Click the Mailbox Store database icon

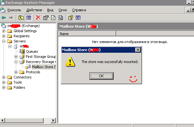(x=28, y=67)
